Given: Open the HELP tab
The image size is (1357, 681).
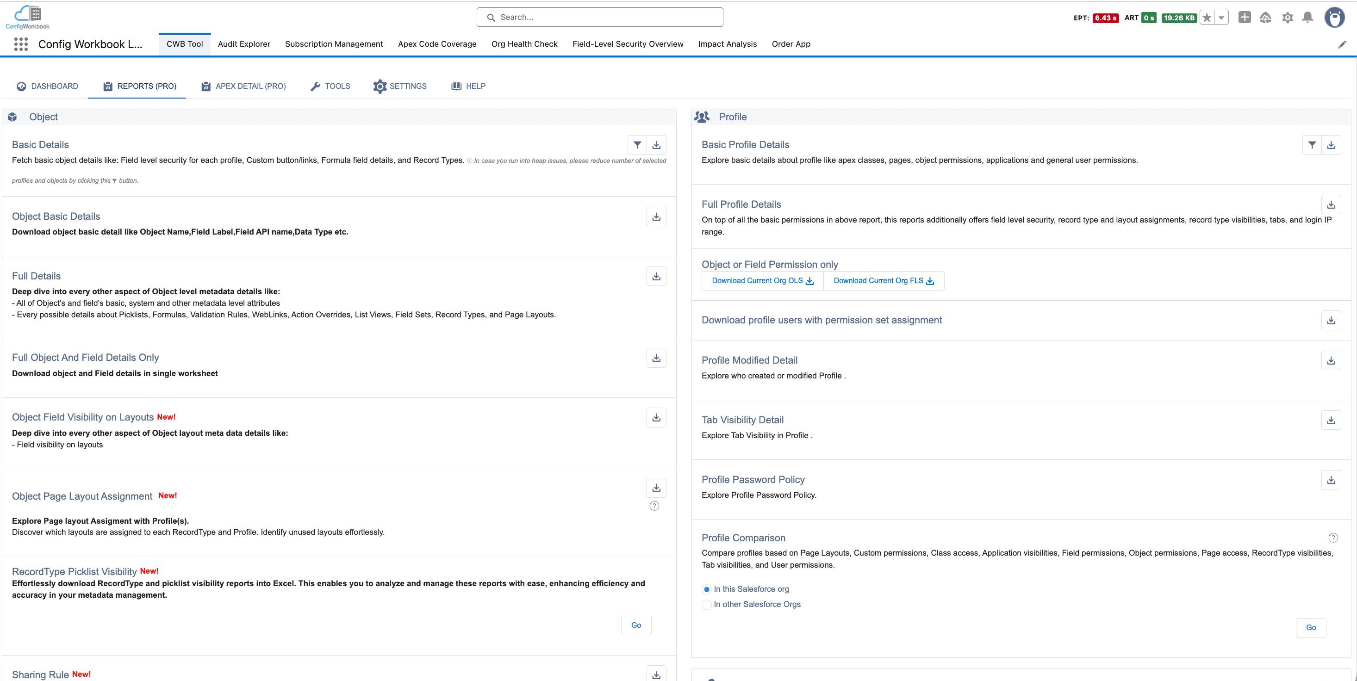Looking at the screenshot, I should (x=469, y=87).
